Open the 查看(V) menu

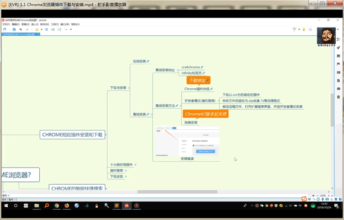(x=26, y=24)
